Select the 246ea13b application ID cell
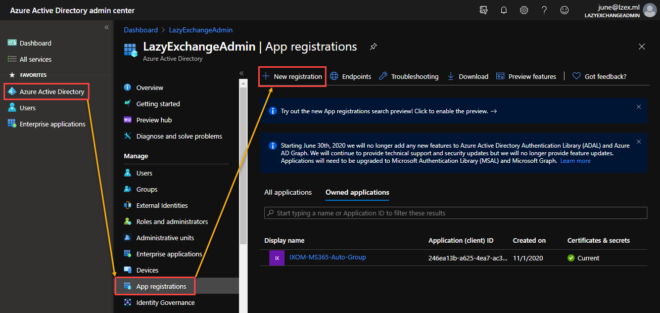Screen dimensions: 660x313 468,258
